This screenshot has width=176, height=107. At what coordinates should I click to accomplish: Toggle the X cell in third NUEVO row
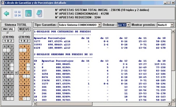pyautogui.click(x=25, y=54)
